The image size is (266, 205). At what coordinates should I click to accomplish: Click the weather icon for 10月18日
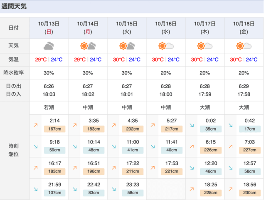[x=244, y=46]
